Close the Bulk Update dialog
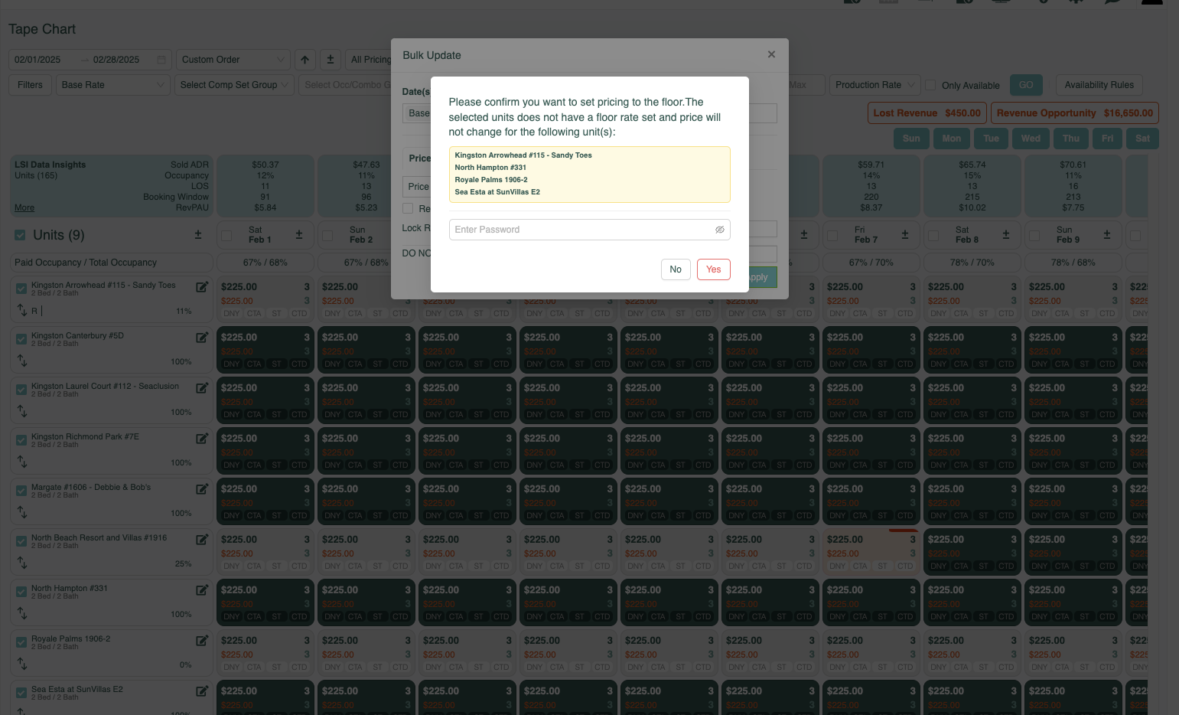Viewport: 1179px width, 715px height. click(771, 54)
